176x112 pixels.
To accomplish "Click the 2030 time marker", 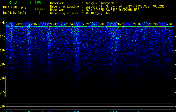I will coord(170,24).
